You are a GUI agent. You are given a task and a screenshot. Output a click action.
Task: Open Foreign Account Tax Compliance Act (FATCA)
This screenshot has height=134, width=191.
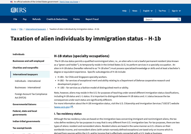coord(31,96)
